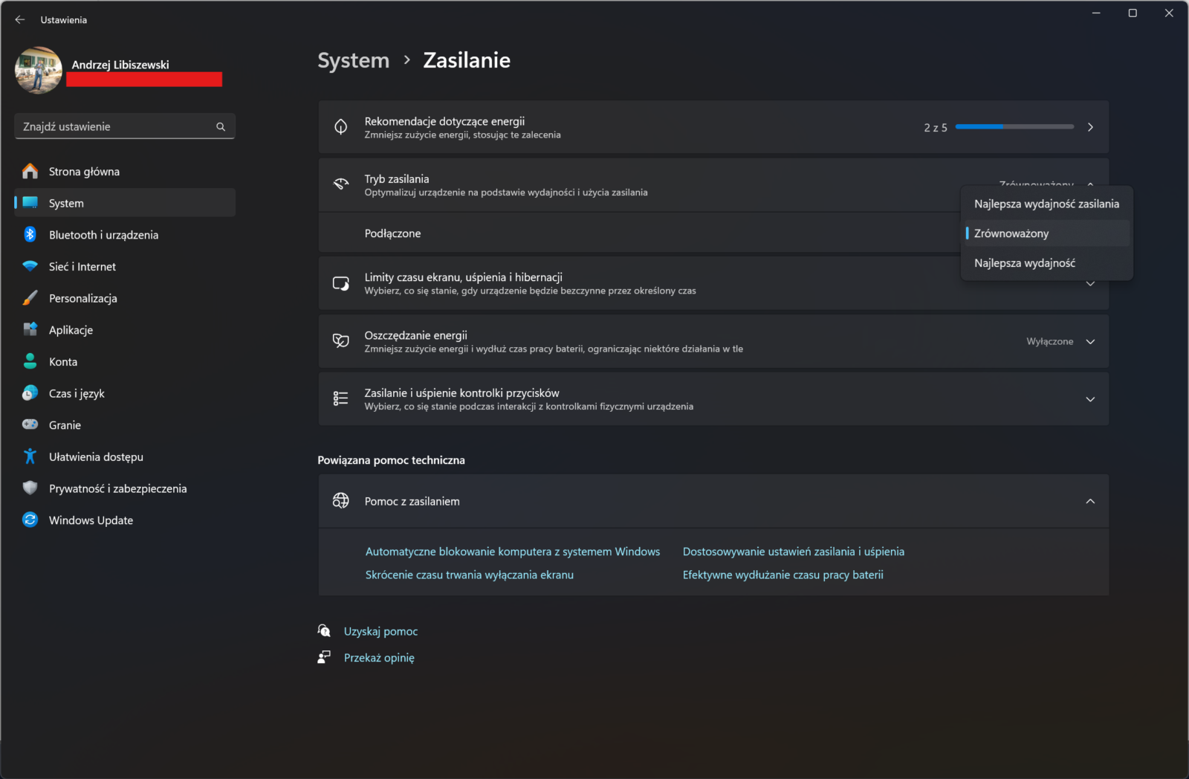Expand Limity czasu ekranu, uśpienia i hibernacji
The width and height of the screenshot is (1189, 779).
pos(1090,283)
